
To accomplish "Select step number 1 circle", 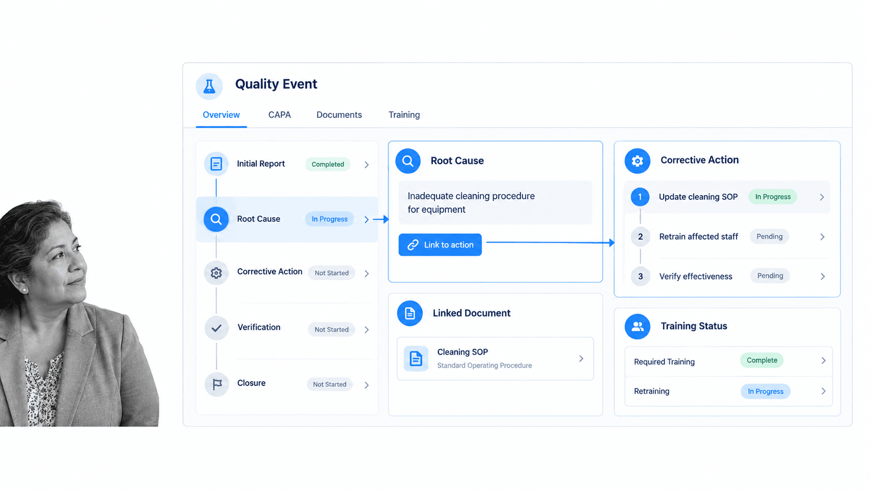I will coord(640,197).
